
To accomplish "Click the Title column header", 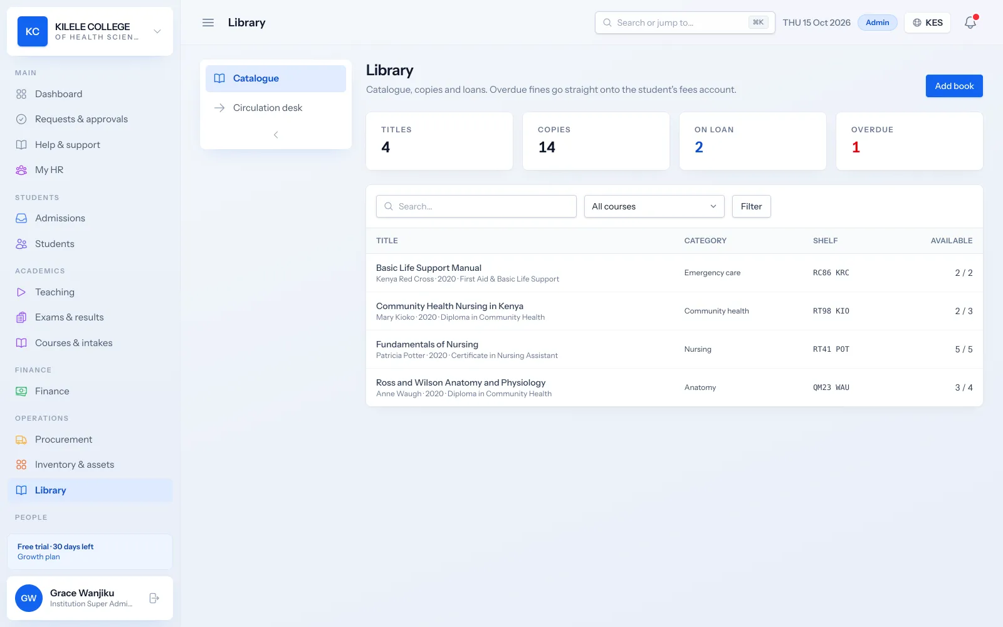I will point(387,241).
